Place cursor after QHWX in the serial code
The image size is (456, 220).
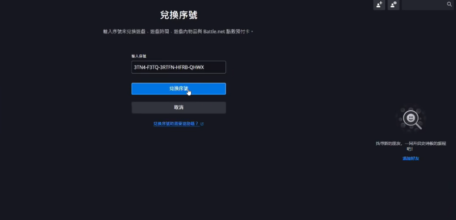(x=204, y=67)
